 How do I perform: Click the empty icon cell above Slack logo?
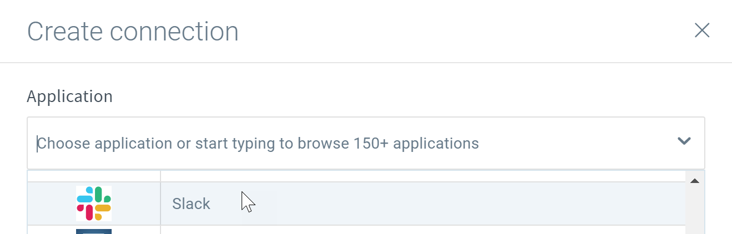click(x=94, y=176)
